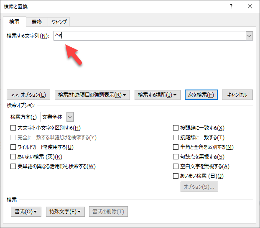Collapse options with << オプション button
This screenshot has width=260, height=228.
pos(28,95)
